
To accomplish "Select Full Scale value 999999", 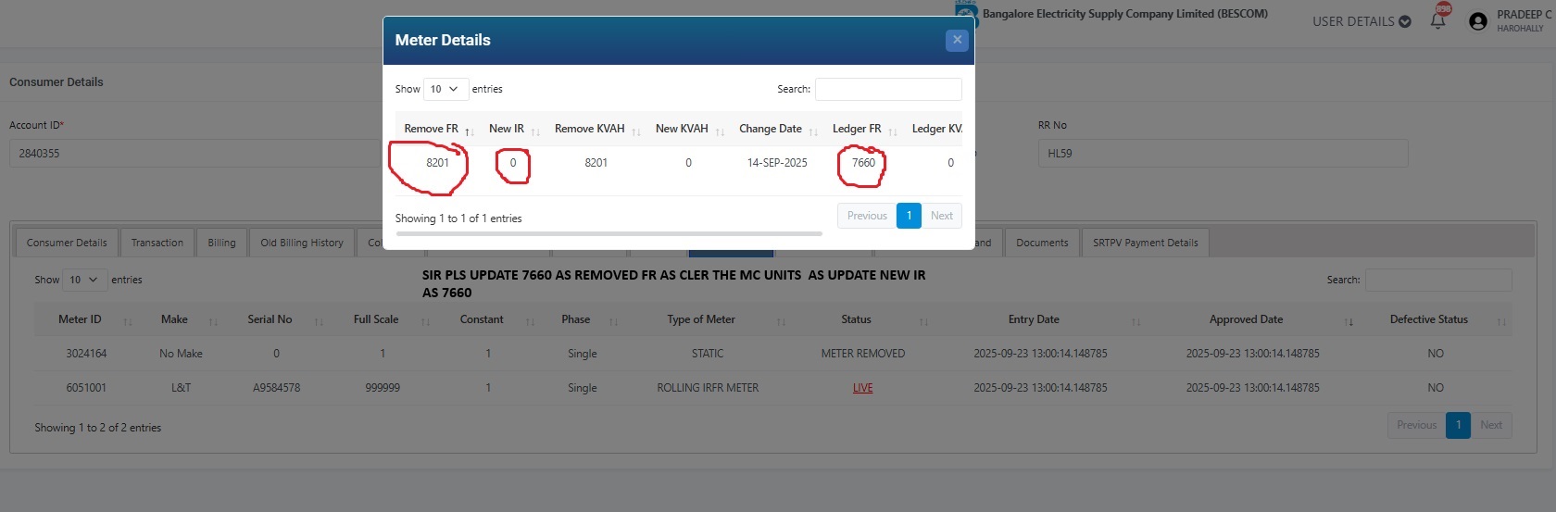I will coord(383,388).
